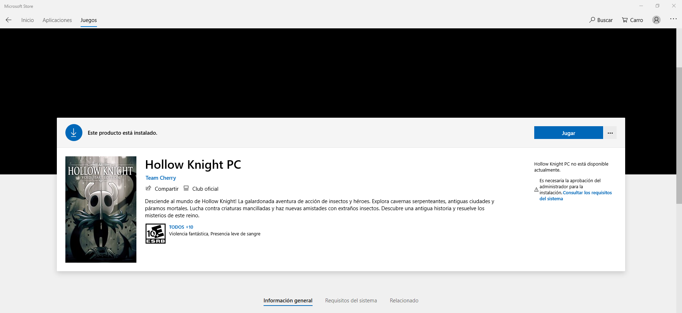Open the Carro shopping cart
The image size is (682, 313).
pyautogui.click(x=633, y=20)
